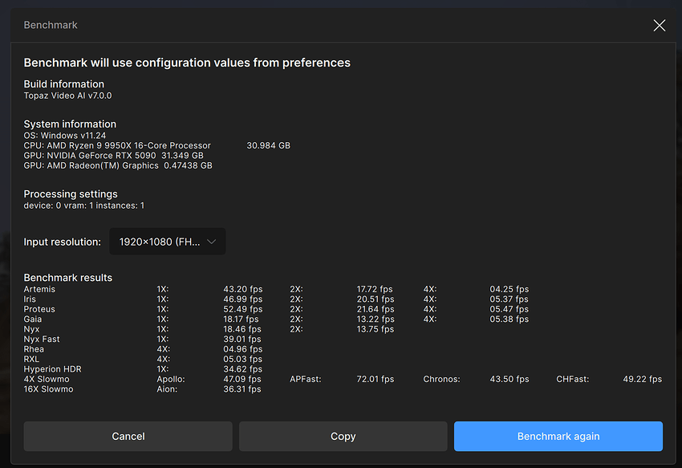
Task: Click the CHFast result 49.22 fps
Action: [642, 379]
